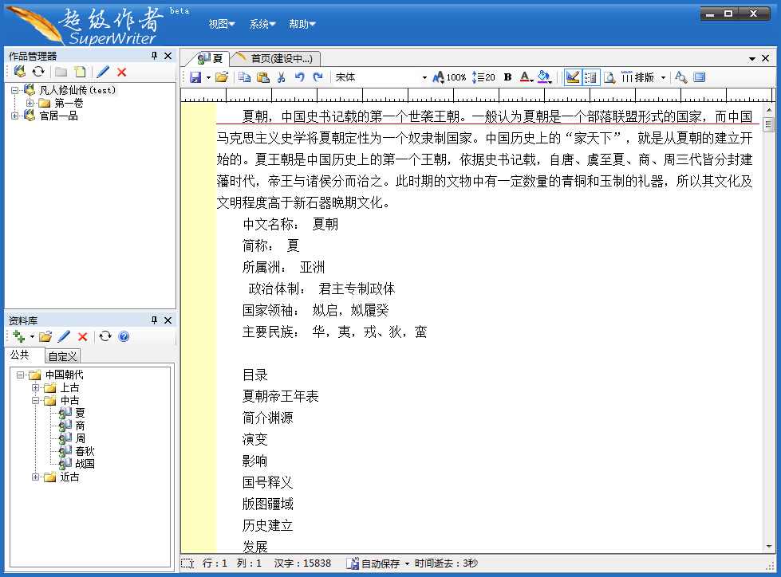Pin the 资料库 panel with the pushpin
781x577 pixels.
pyautogui.click(x=154, y=320)
